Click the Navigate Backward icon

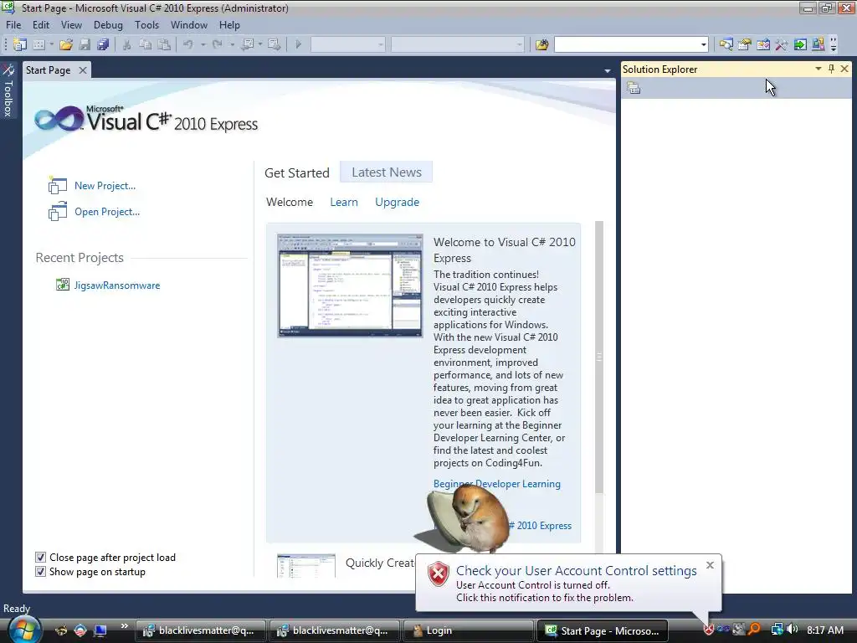tap(248, 44)
